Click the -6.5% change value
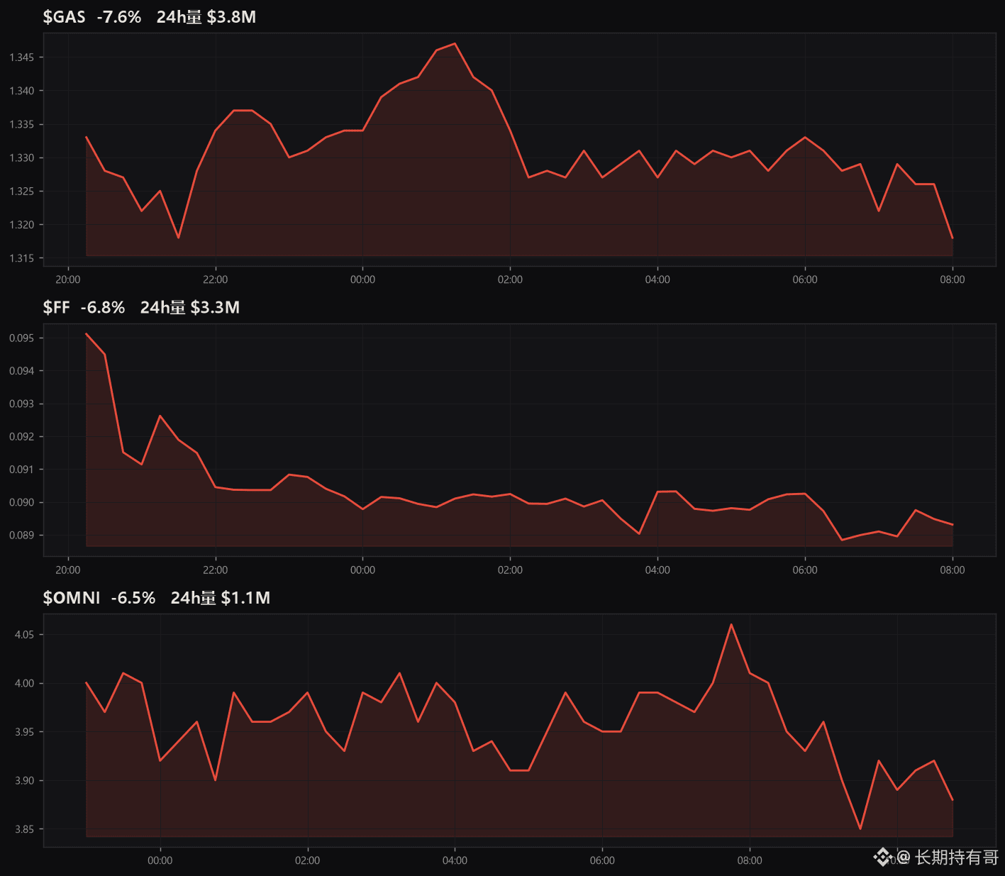 133,598
